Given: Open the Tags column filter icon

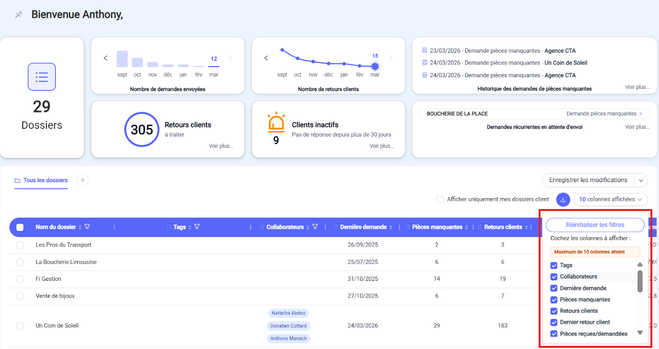Looking at the screenshot, I should tap(197, 227).
